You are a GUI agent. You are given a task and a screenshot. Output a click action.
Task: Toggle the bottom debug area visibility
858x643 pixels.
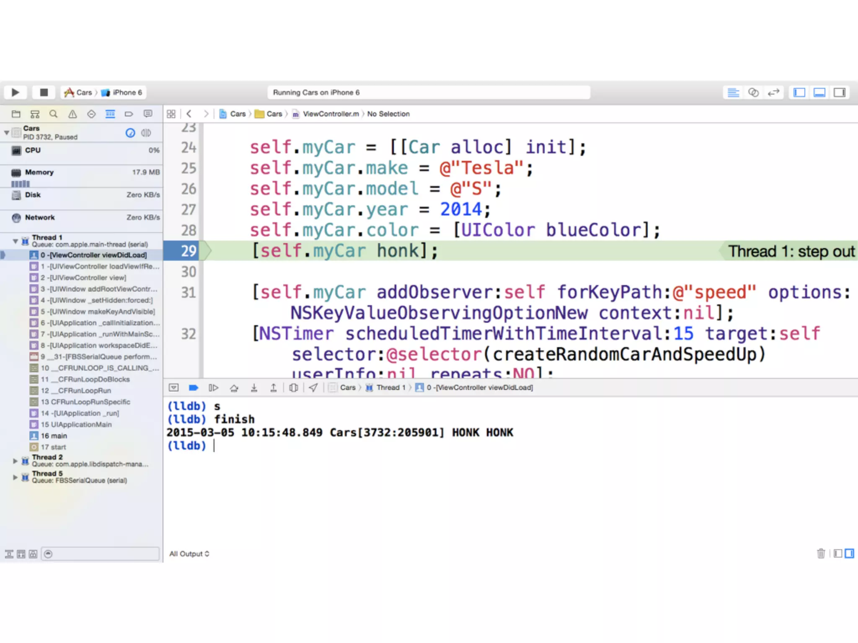[819, 93]
